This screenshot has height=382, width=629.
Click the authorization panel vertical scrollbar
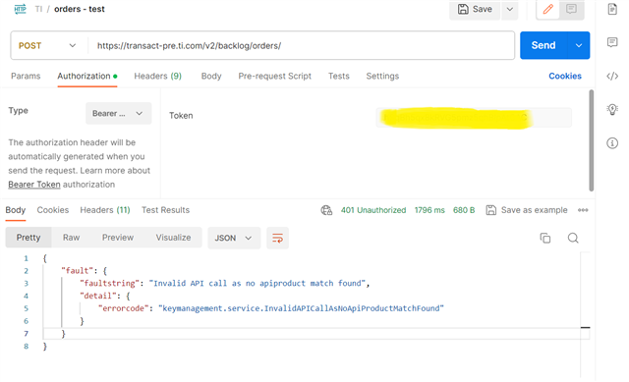point(591,140)
